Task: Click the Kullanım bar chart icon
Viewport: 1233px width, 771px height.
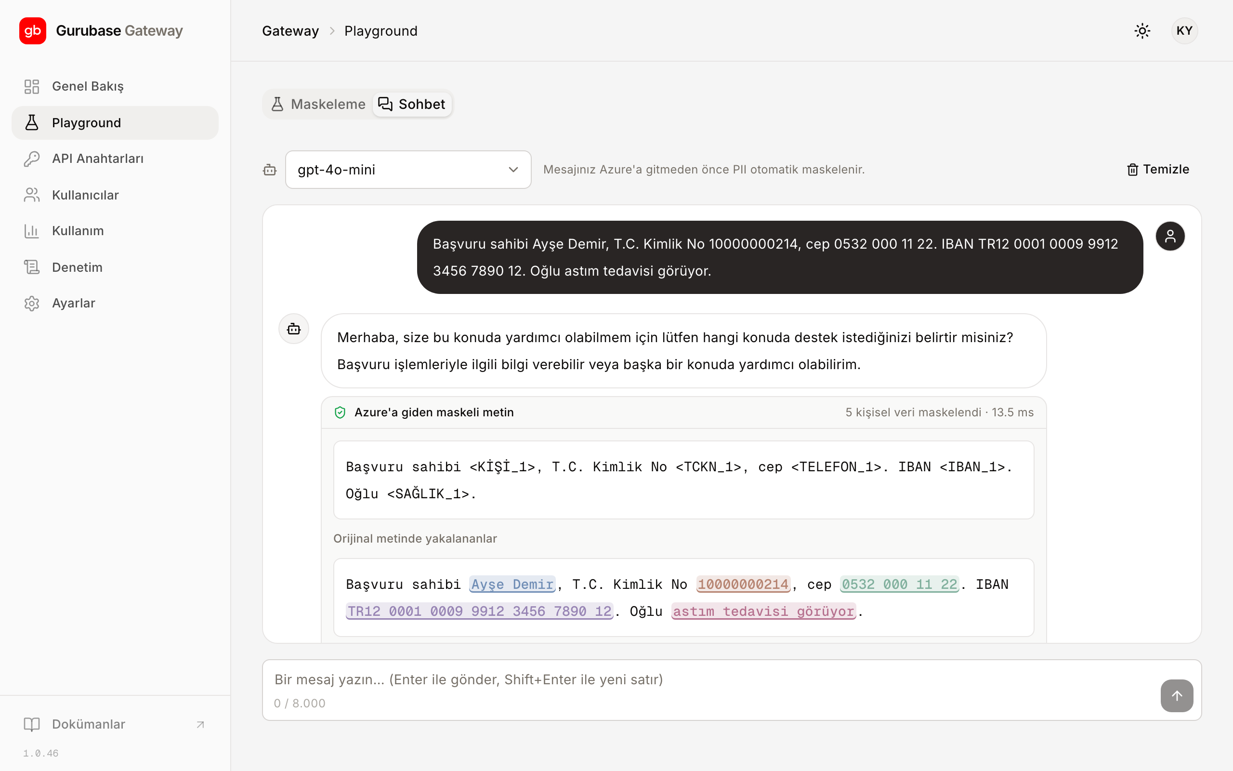Action: point(32,231)
